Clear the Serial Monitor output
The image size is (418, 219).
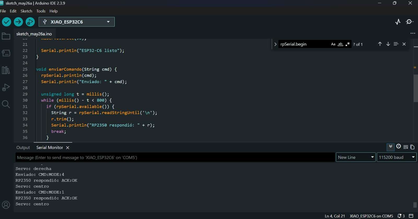click(406, 147)
